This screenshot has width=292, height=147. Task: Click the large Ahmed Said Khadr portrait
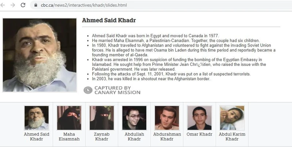(x=39, y=55)
